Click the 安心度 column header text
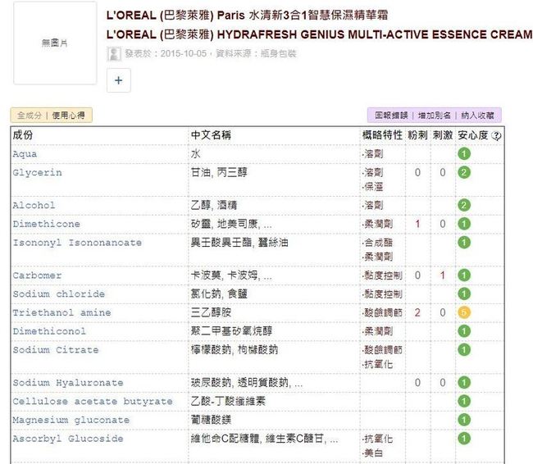The height and width of the screenshot is (464, 533). 473,135
